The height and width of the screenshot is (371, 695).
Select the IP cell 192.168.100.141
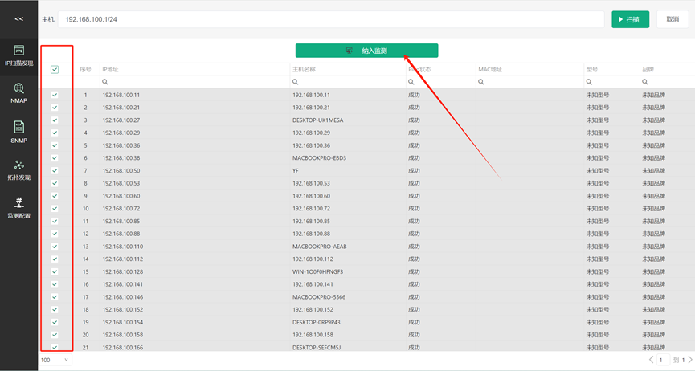pos(122,284)
